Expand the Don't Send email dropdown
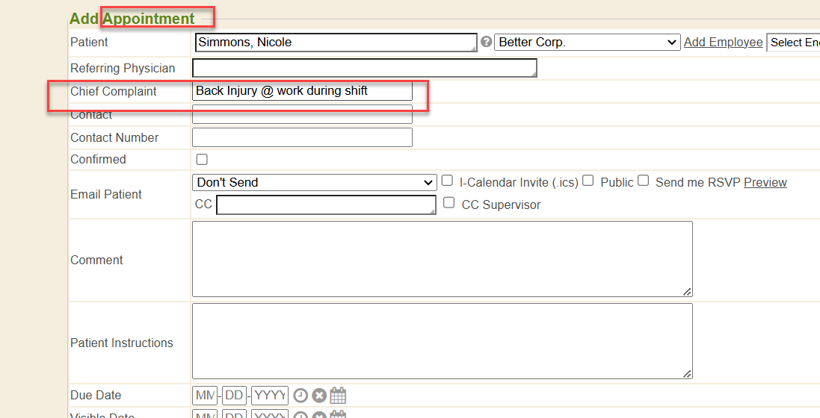The width and height of the screenshot is (820, 418). point(315,182)
